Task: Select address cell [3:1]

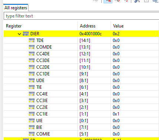Action: pyautogui.click(x=84, y=101)
